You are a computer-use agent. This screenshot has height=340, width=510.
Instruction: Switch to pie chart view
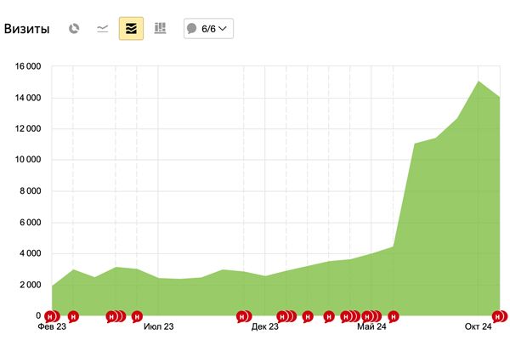click(74, 29)
